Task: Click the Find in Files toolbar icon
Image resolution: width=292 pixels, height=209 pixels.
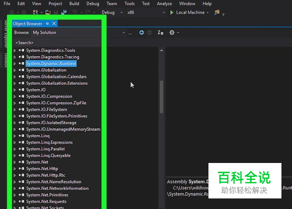Action: tap(216, 13)
